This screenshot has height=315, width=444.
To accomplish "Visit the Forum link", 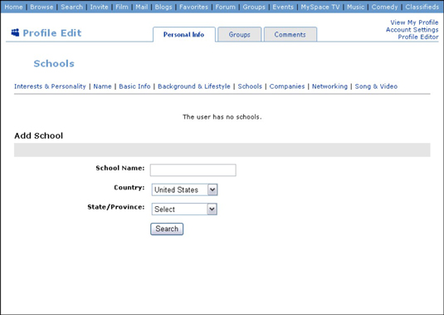I will pyautogui.click(x=226, y=7).
